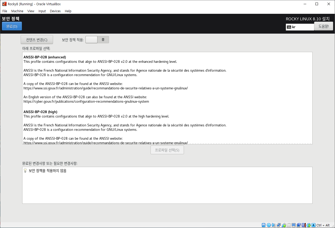The image size is (335, 228).
Task: Click 'high hardening level' description line
Action: pos(96,116)
